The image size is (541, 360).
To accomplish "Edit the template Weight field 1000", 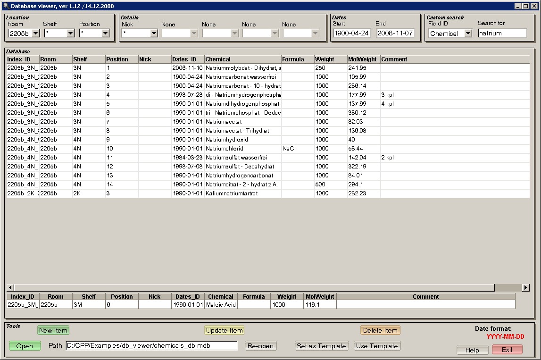I will [287, 305].
